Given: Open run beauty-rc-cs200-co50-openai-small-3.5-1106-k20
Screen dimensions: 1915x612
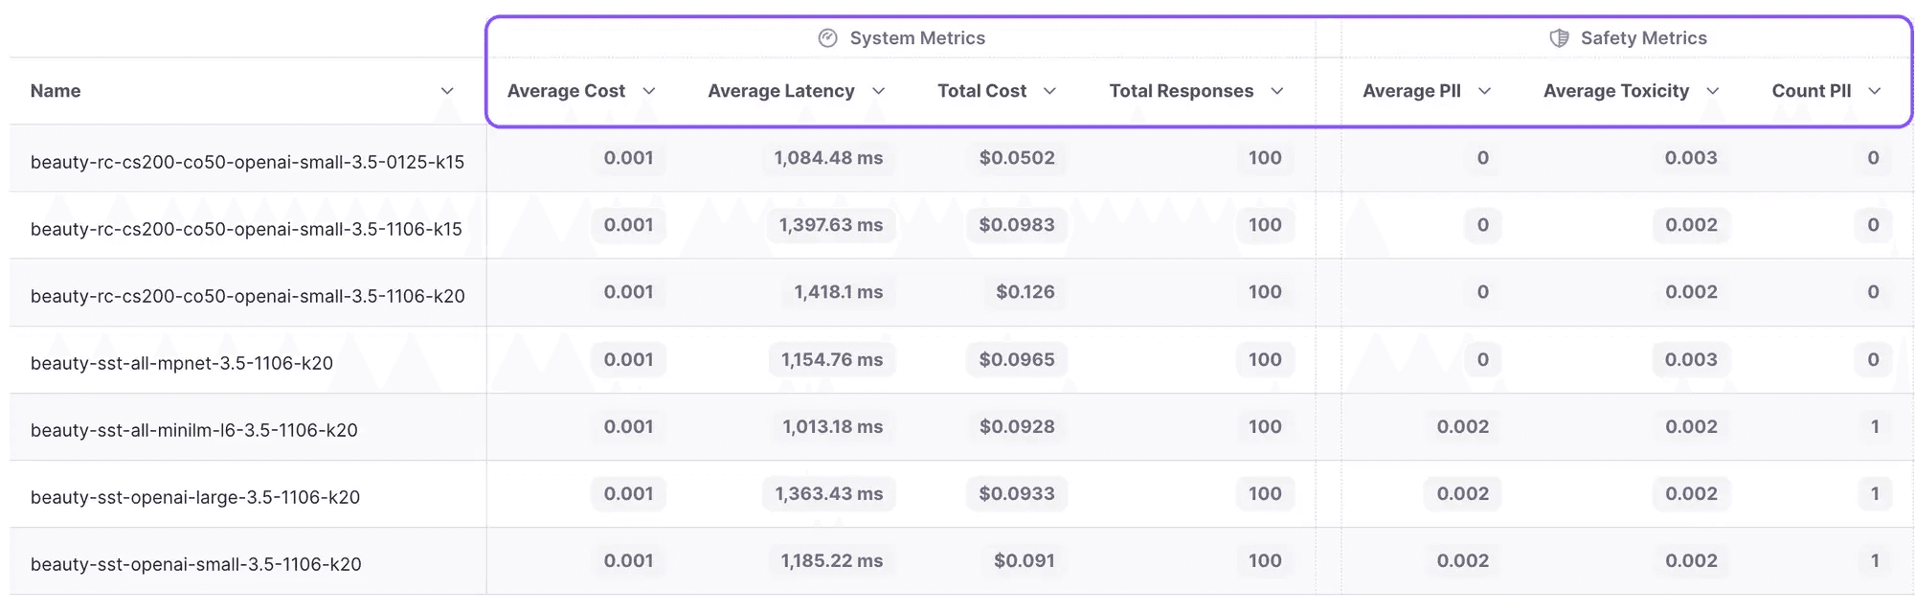Looking at the screenshot, I should [x=248, y=296].
